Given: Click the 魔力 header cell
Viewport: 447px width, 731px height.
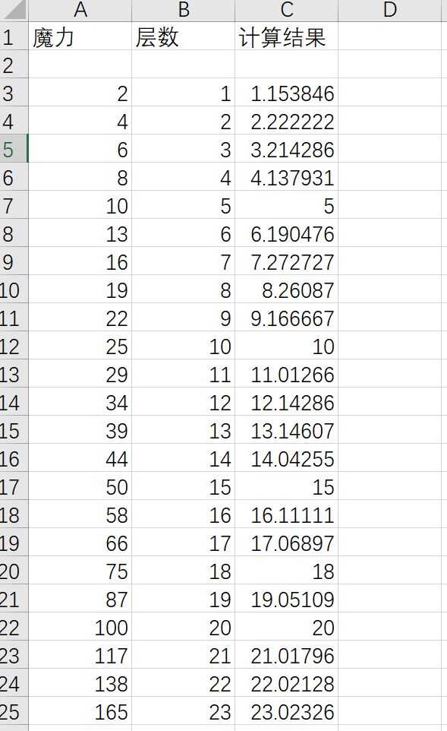Looking at the screenshot, I should tap(80, 36).
